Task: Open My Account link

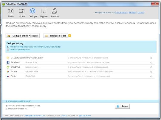Action: [121, 13]
